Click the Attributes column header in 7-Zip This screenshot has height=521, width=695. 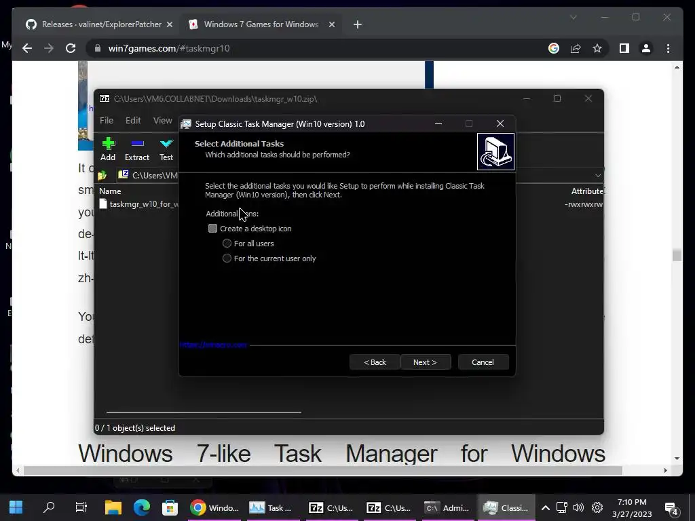(587, 191)
